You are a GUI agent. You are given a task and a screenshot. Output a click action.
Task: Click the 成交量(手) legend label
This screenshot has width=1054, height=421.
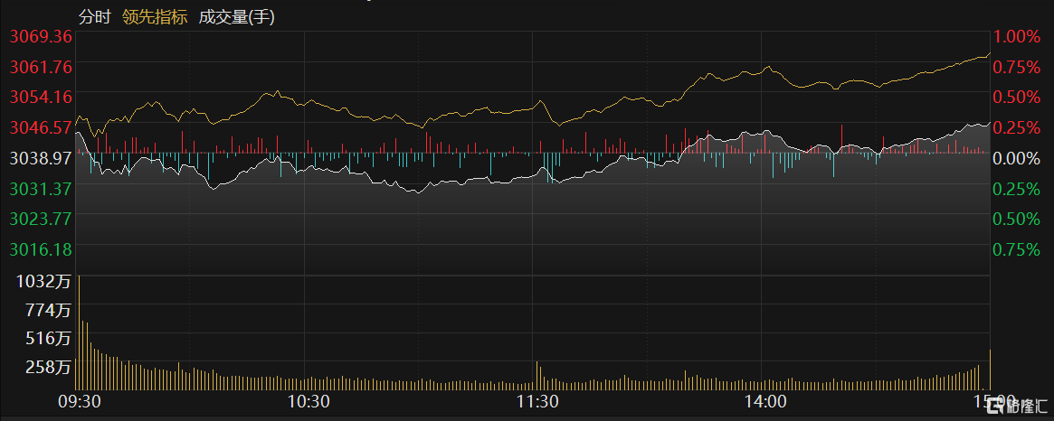(x=238, y=16)
